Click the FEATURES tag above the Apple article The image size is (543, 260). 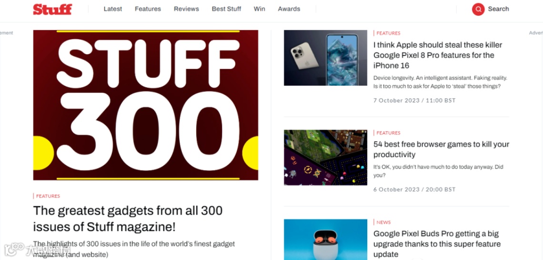pyautogui.click(x=388, y=33)
